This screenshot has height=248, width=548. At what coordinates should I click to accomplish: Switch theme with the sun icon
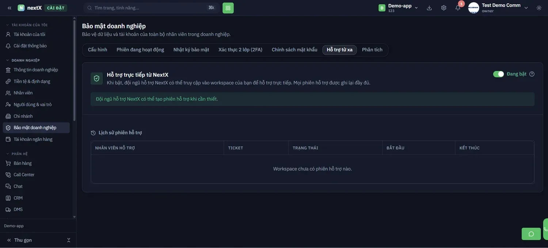click(539, 8)
